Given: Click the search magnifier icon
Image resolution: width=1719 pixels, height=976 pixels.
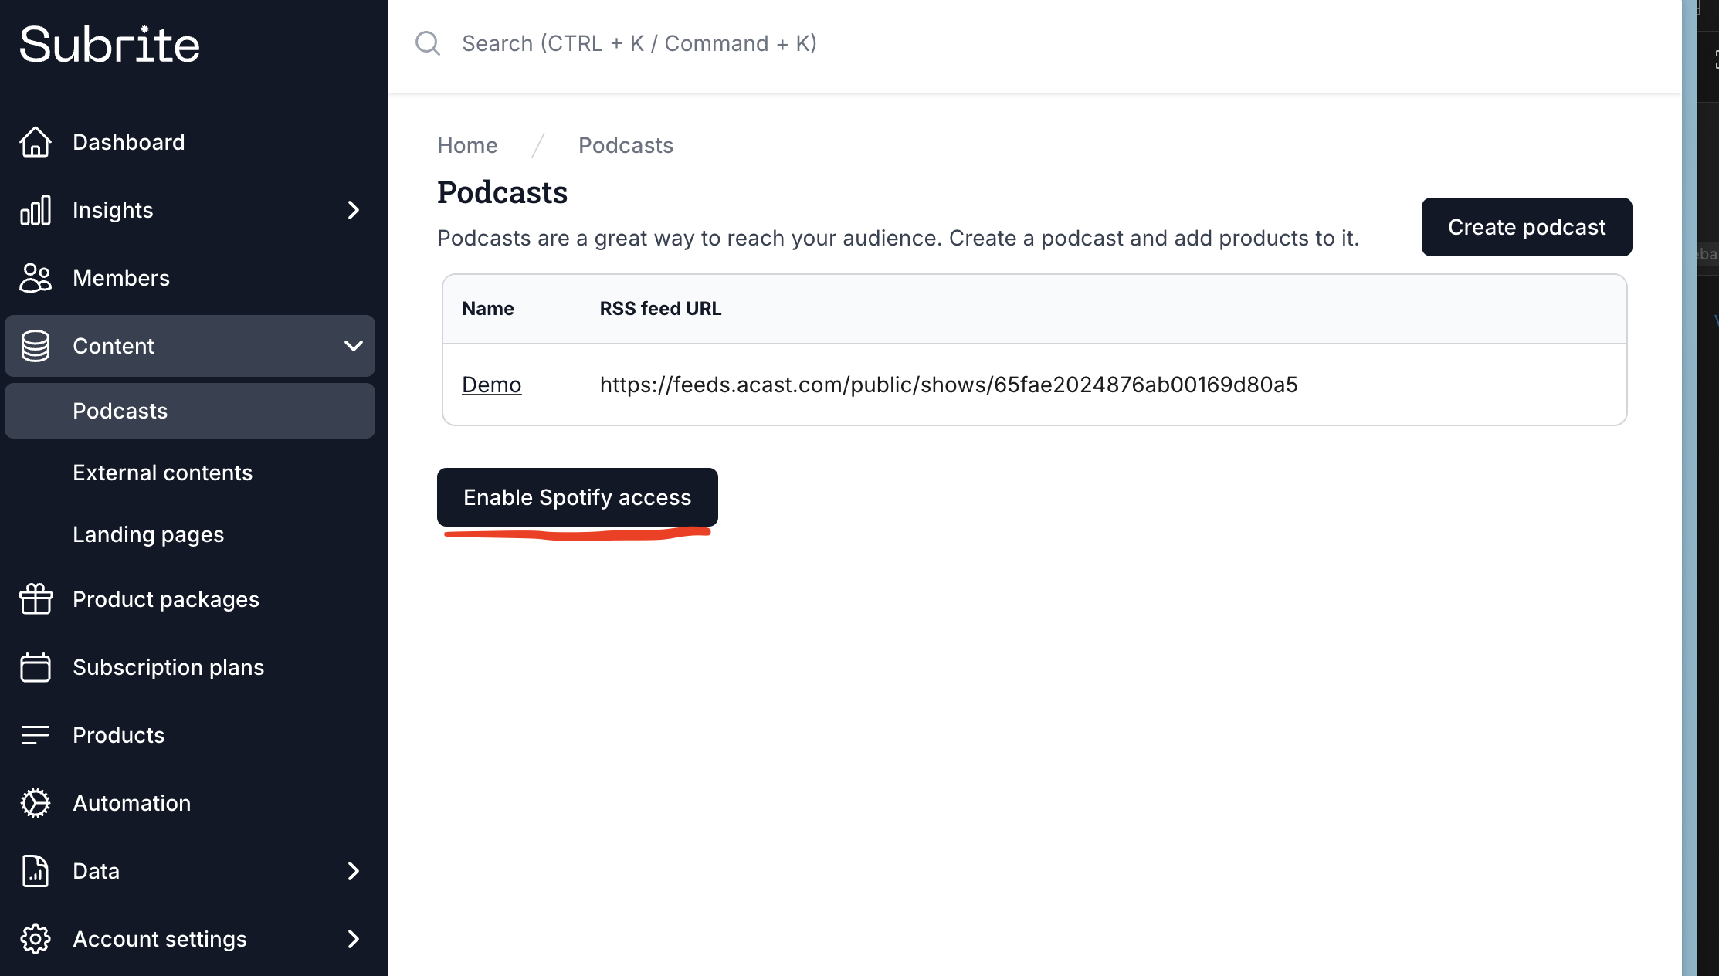Looking at the screenshot, I should [x=427, y=43].
